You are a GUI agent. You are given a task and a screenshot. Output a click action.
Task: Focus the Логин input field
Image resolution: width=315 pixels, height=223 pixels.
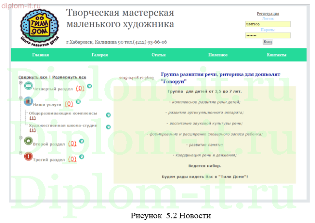pos(268,24)
